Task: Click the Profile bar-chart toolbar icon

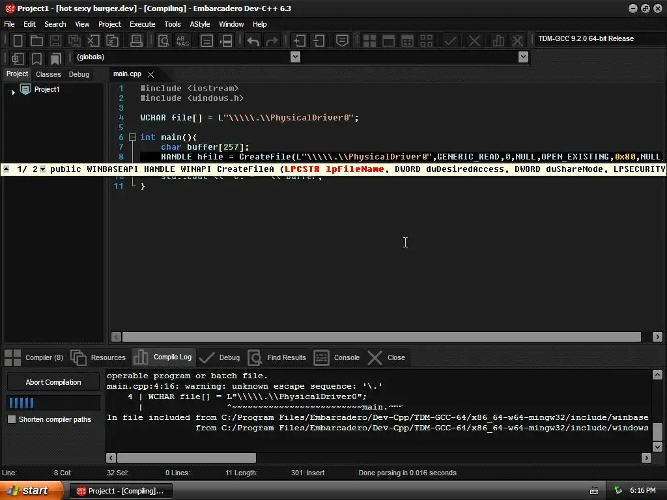Action: click(498, 41)
